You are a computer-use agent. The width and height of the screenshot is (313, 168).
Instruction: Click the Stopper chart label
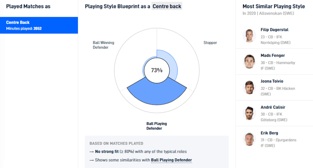pos(210,43)
